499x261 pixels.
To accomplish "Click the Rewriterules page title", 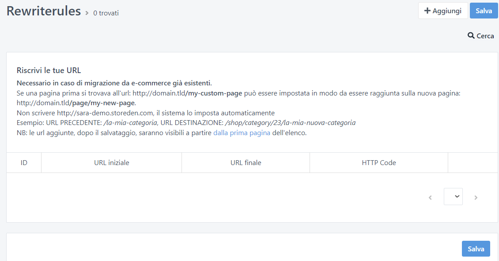I will [x=44, y=11].
